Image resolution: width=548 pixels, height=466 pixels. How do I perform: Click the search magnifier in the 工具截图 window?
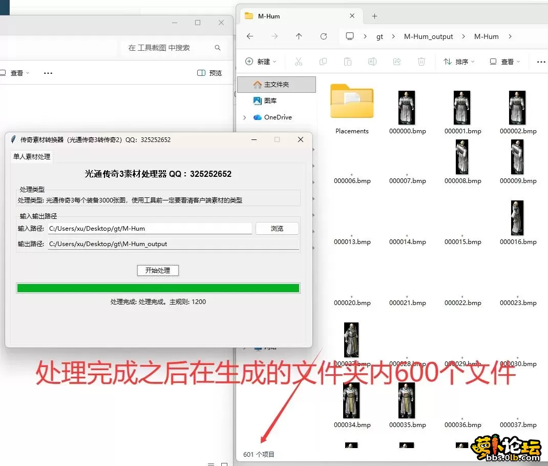pyautogui.click(x=217, y=48)
